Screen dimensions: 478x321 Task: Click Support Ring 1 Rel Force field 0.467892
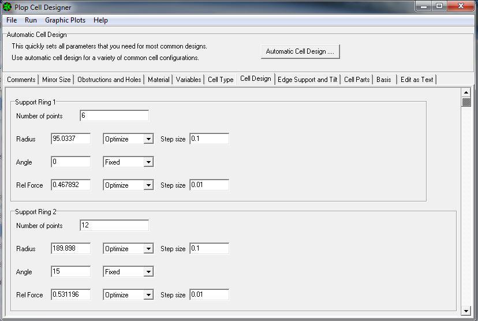[x=71, y=185]
